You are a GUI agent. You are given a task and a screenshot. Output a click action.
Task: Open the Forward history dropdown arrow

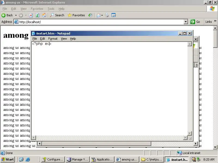(x=26, y=15)
